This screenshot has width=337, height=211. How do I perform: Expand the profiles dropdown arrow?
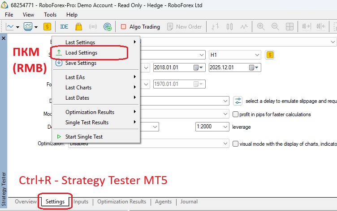(x=36, y=27)
